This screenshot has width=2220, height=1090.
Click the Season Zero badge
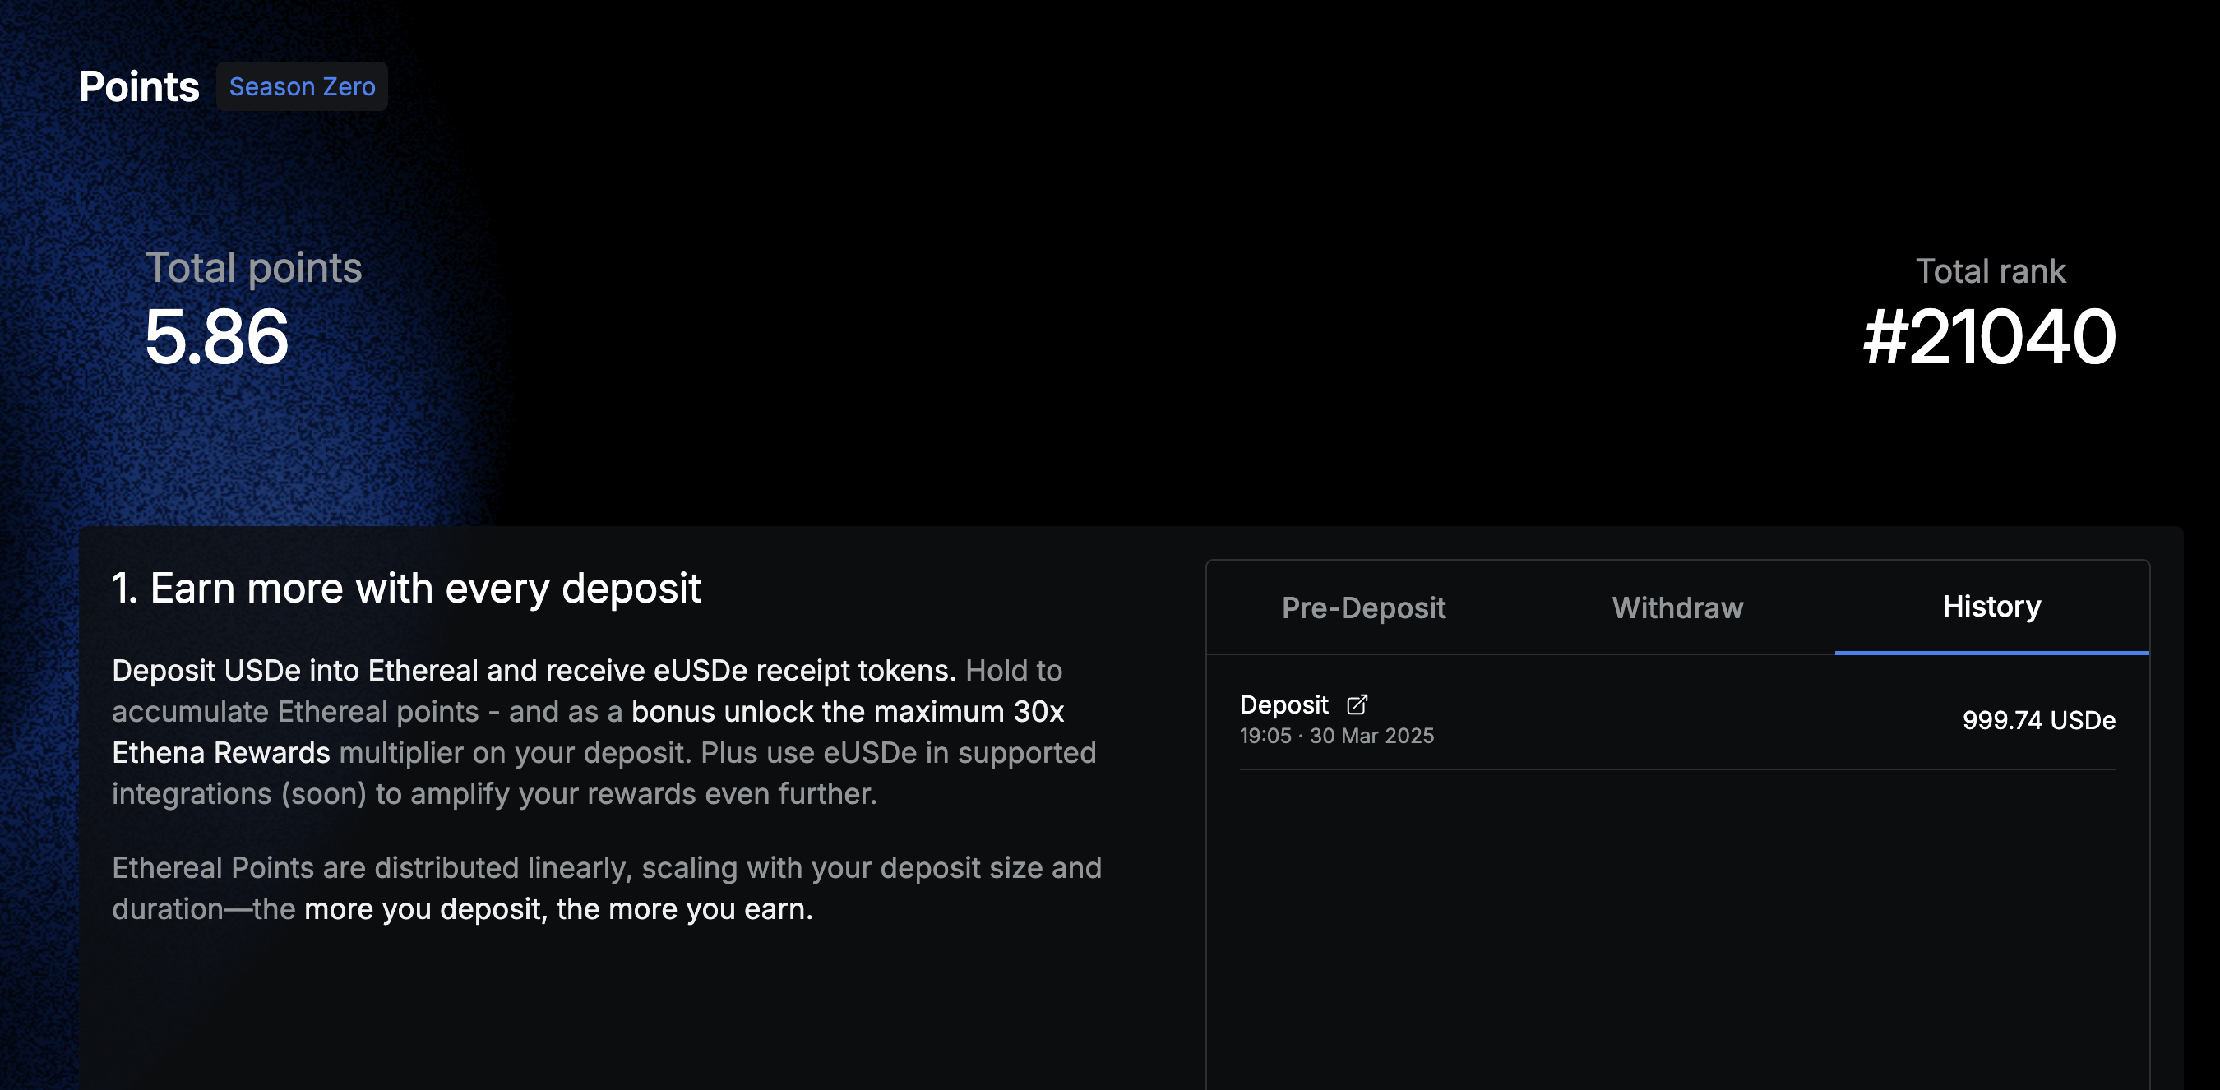tap(302, 87)
